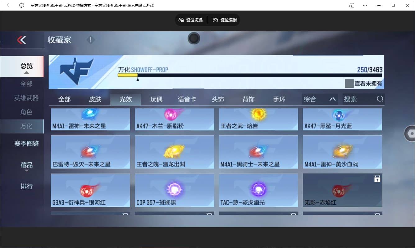
Task: Click the lock icon on 无影-赤焰红 card
Action: pyautogui.click(x=378, y=178)
